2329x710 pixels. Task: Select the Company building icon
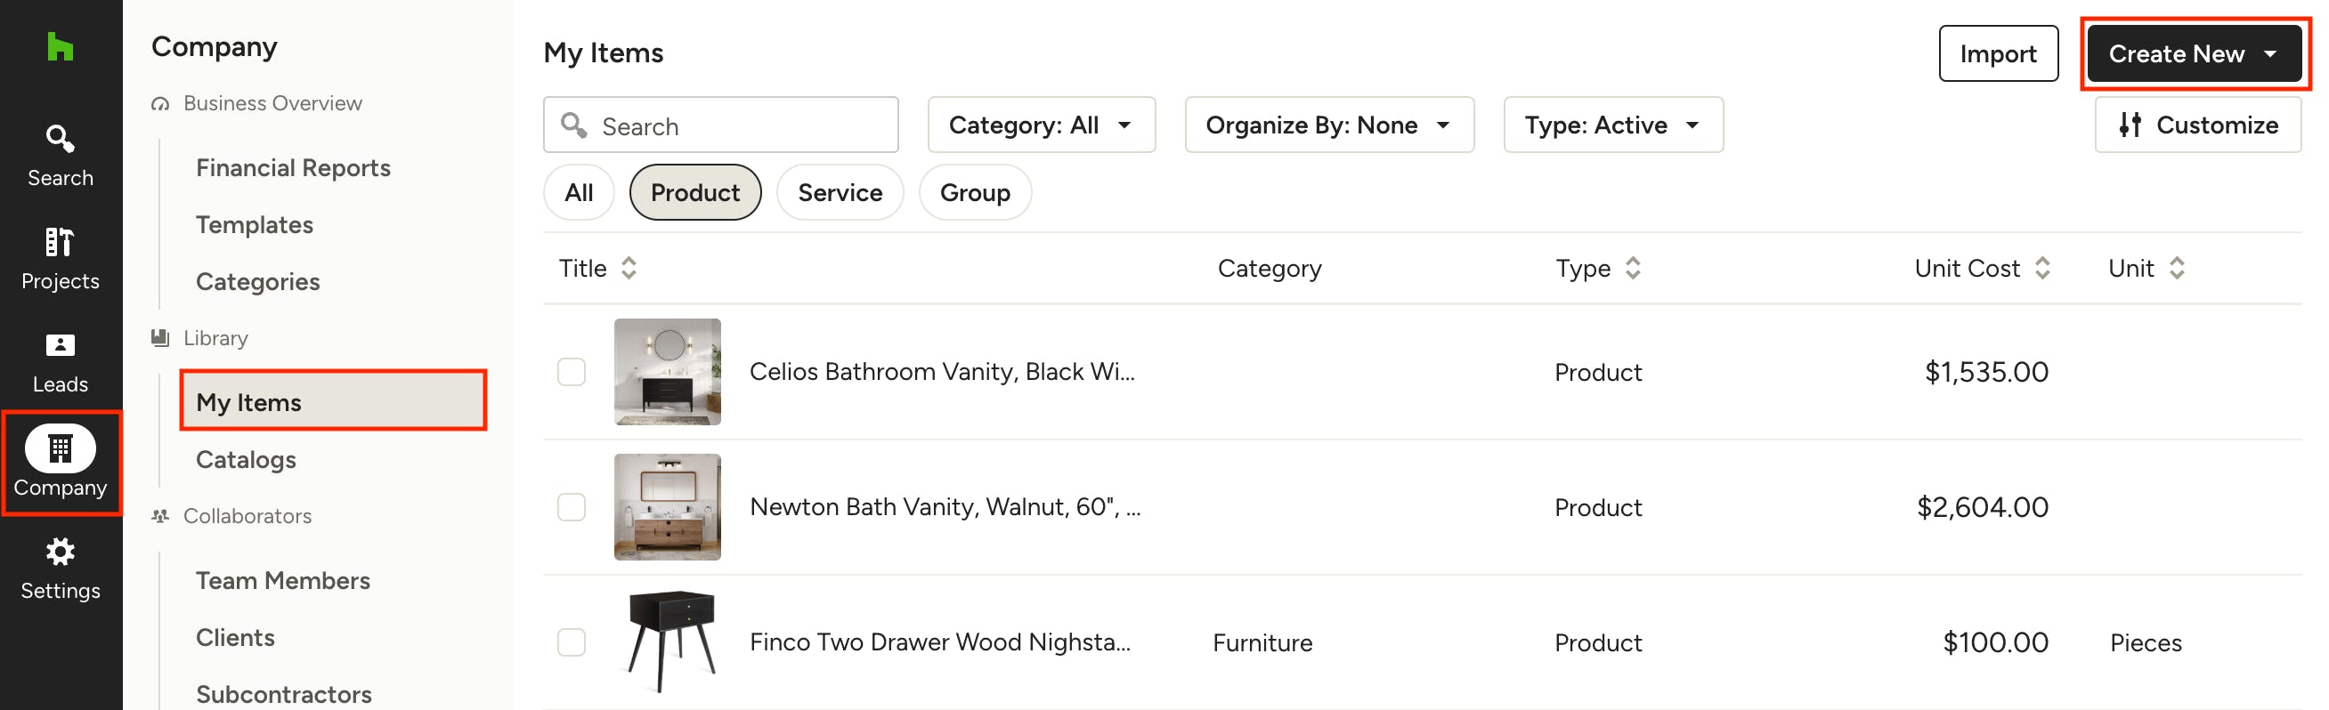click(60, 448)
